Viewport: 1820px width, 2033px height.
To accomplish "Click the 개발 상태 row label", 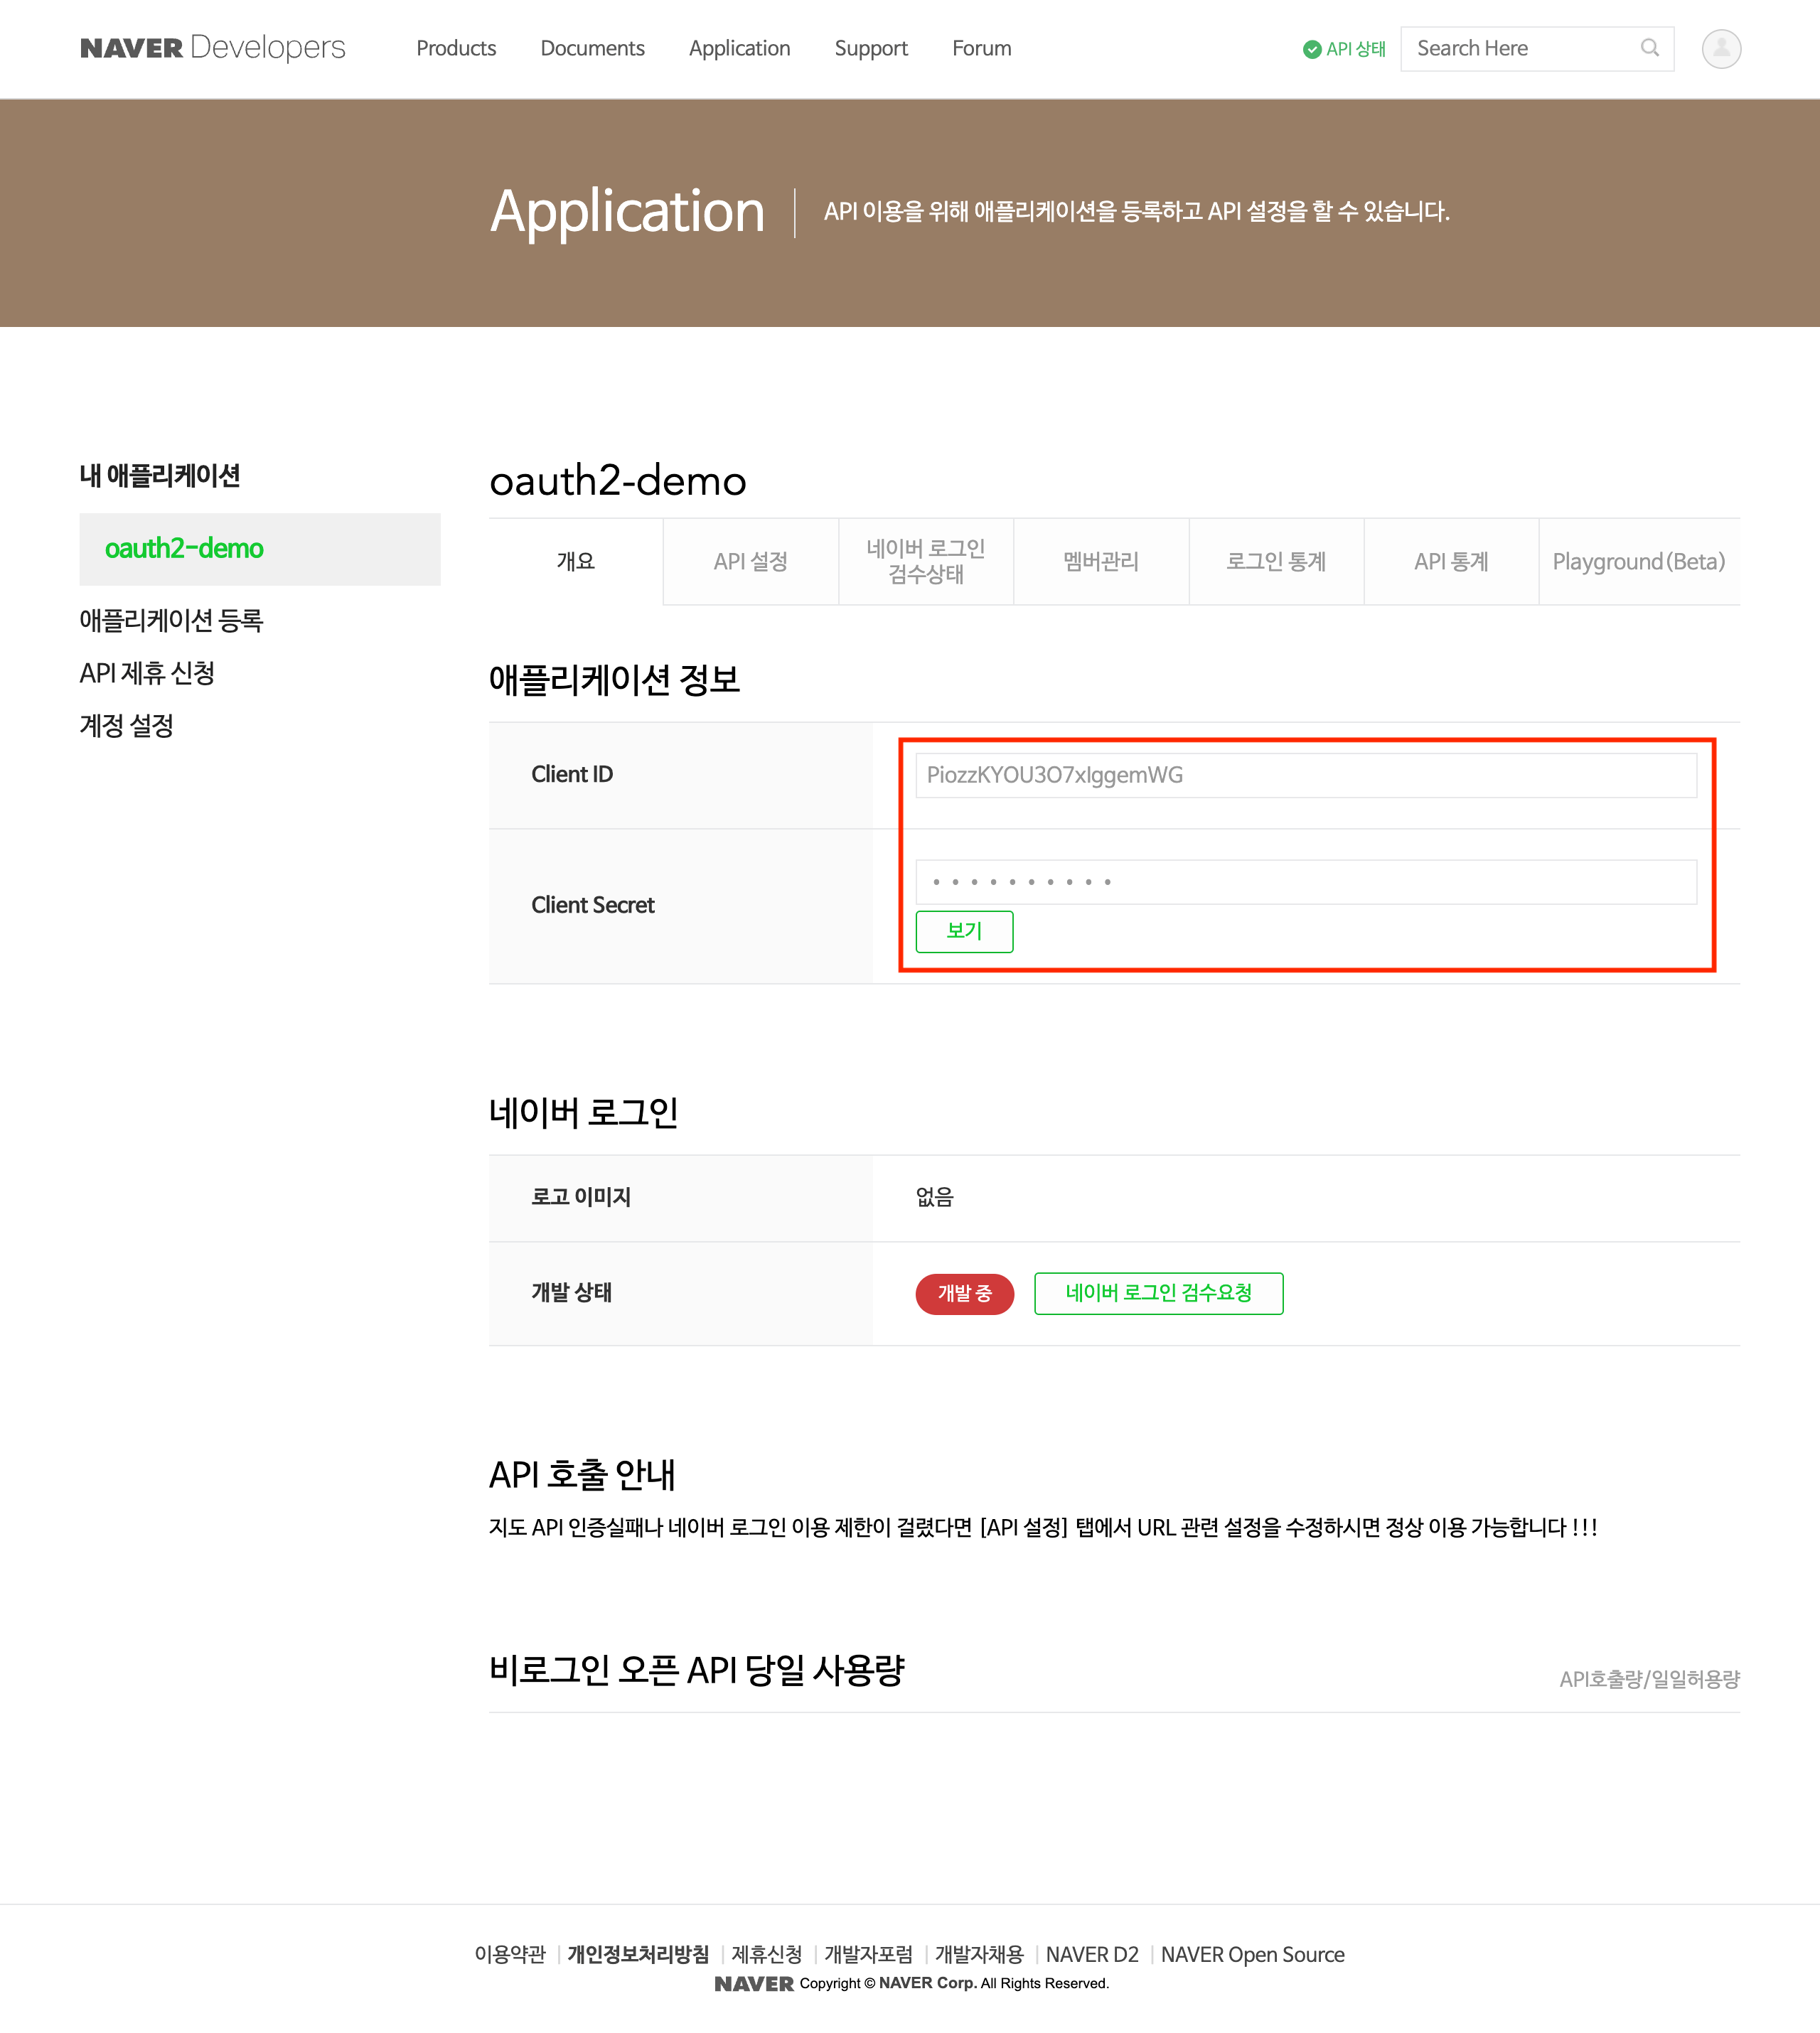I will (x=571, y=1293).
